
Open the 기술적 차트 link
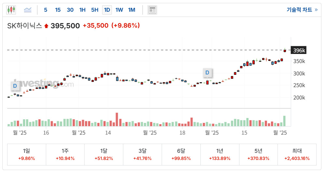(302, 10)
